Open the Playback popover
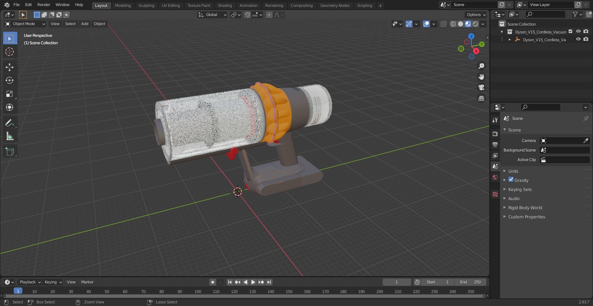Image resolution: width=593 pixels, height=306 pixels. coord(30,282)
